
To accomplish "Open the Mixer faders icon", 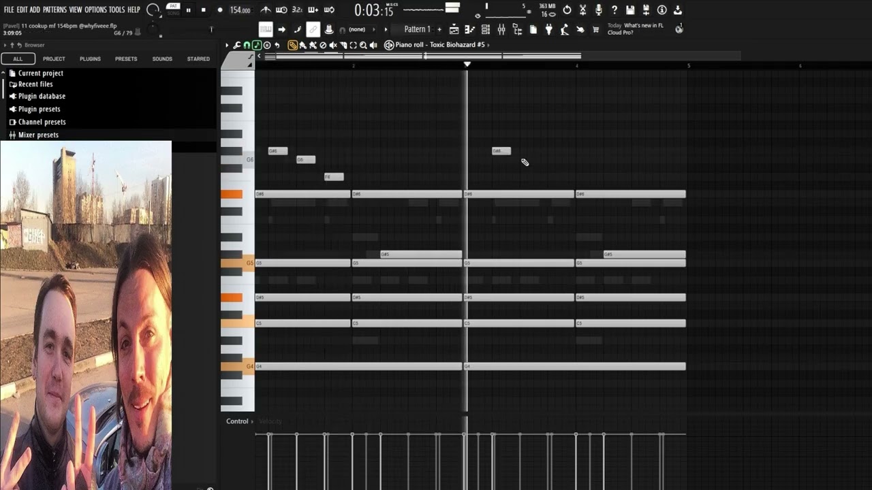I will (x=501, y=29).
